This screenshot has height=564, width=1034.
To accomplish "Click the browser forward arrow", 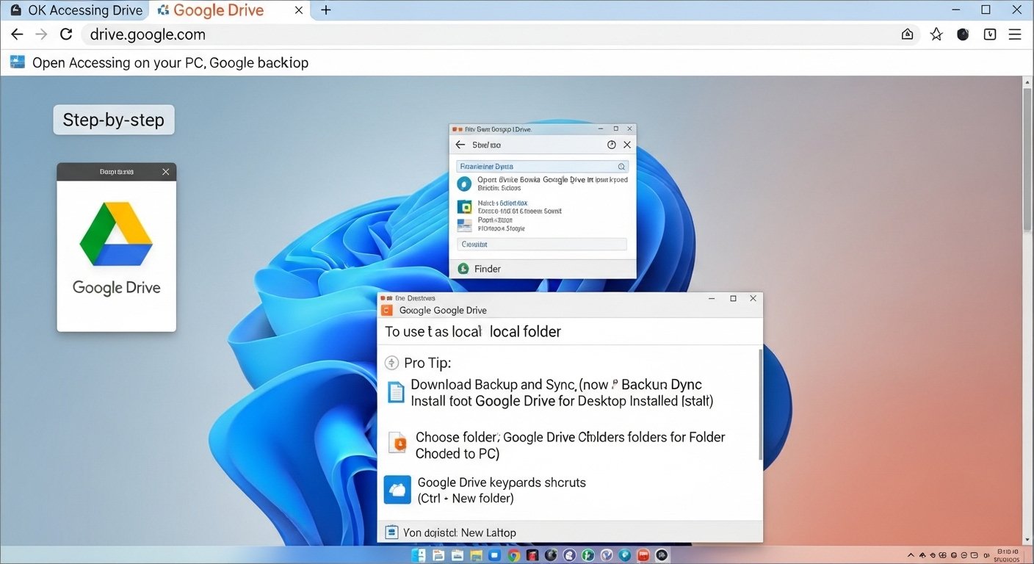I will pyautogui.click(x=42, y=35).
